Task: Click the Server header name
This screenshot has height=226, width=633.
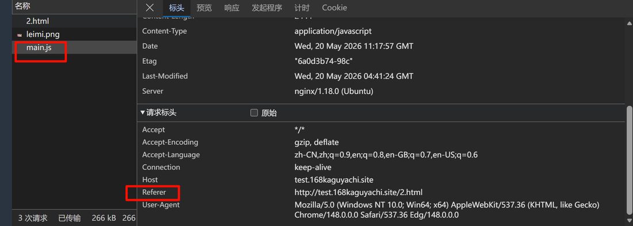Action: pyautogui.click(x=152, y=91)
